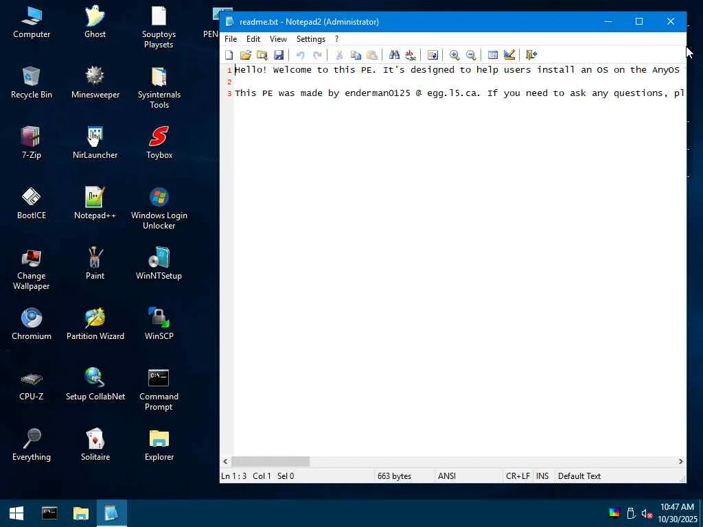Select the NirLauncher desktop icon
The width and height of the screenshot is (703, 527).
pyautogui.click(x=95, y=143)
